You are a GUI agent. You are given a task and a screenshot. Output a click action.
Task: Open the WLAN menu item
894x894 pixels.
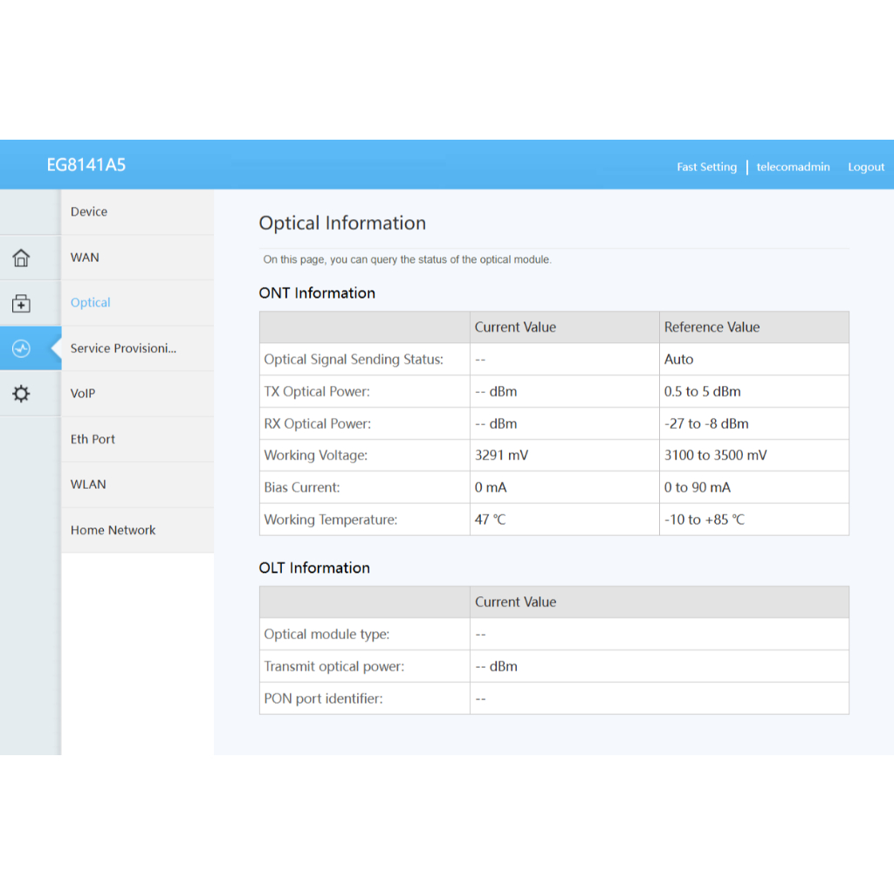[88, 485]
